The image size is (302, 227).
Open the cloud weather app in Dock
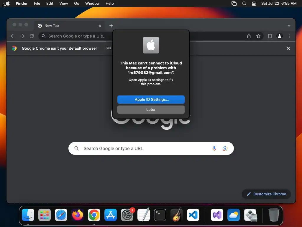pyautogui.click(x=234, y=215)
